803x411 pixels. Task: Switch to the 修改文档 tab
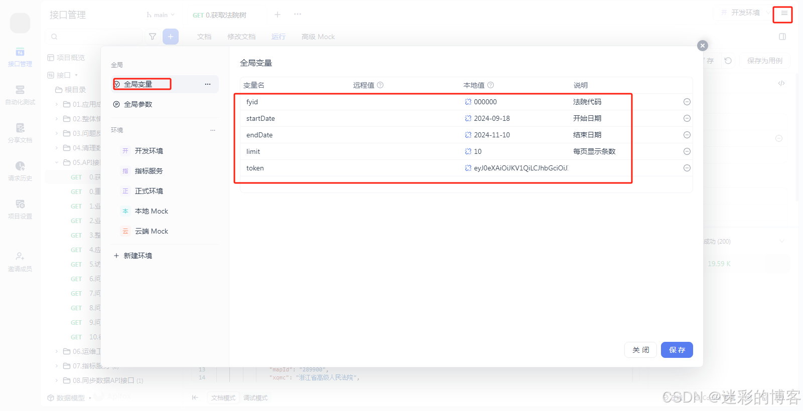(241, 37)
